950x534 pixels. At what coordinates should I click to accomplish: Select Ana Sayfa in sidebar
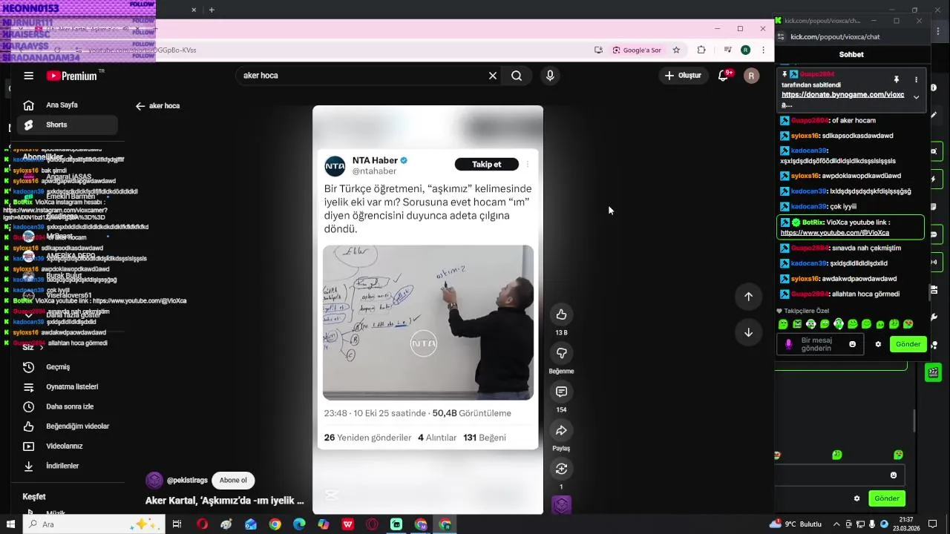pos(67,105)
